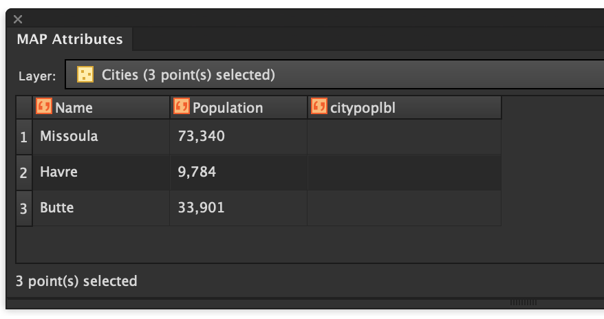The height and width of the screenshot is (319, 604).
Task: Grab the panel resize grip at the bottom
Action: tap(523, 302)
